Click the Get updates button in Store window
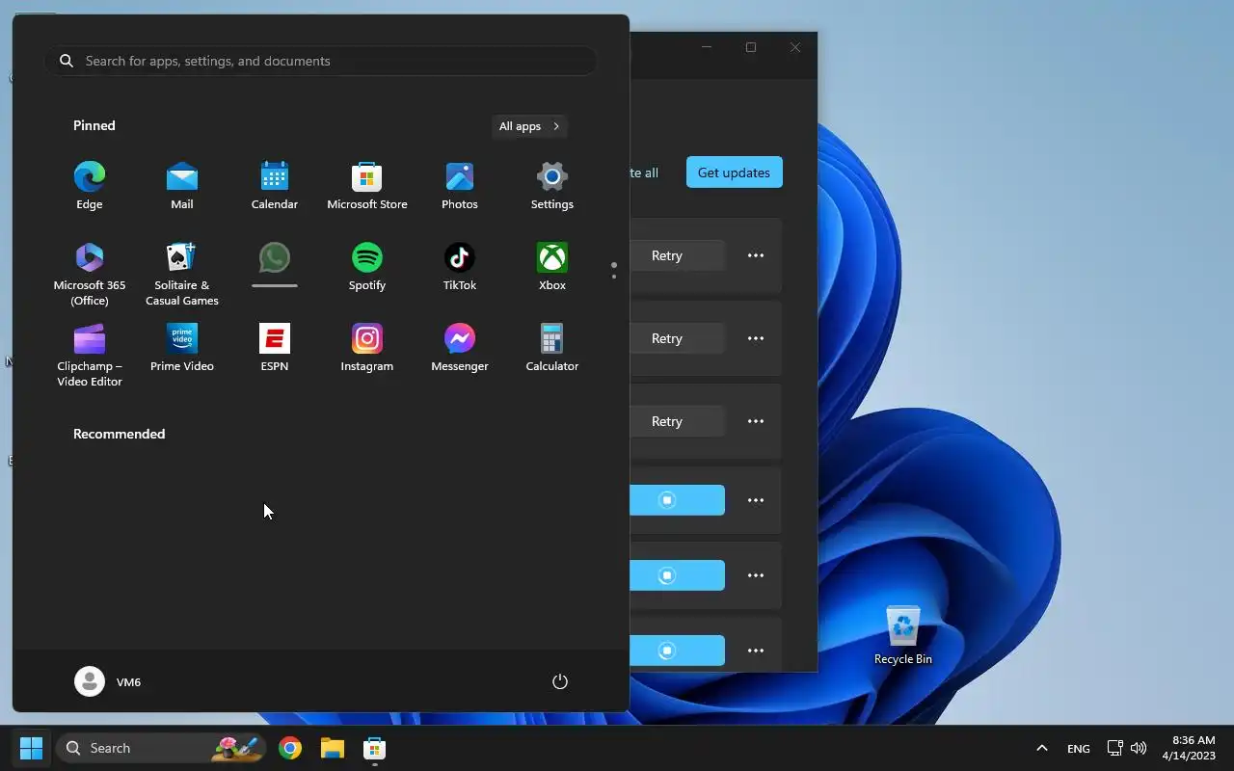The image size is (1234, 771). click(x=734, y=173)
